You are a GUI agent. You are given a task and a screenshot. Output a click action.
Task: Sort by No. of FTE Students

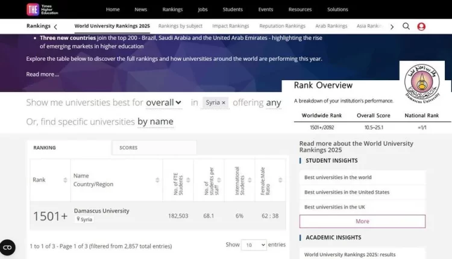[188, 179]
